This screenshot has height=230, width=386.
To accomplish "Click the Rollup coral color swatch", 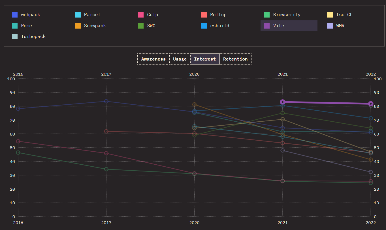I will tap(204, 15).
